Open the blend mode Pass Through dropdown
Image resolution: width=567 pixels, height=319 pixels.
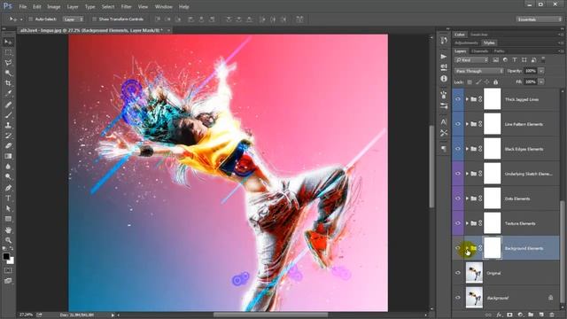pyautogui.click(x=478, y=71)
